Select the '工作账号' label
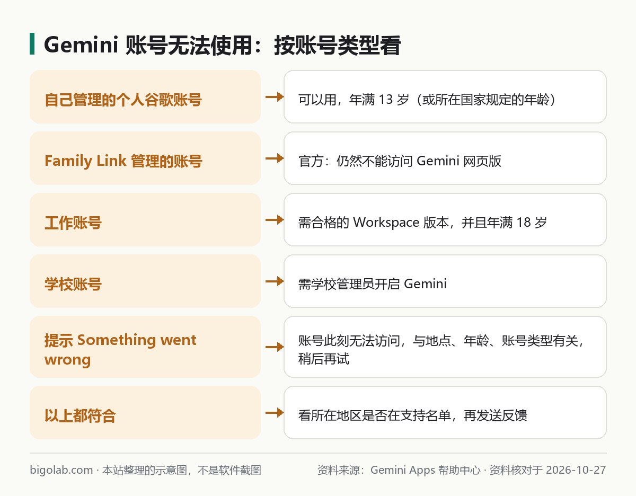Viewport: 636px width, 496px height. [x=73, y=223]
